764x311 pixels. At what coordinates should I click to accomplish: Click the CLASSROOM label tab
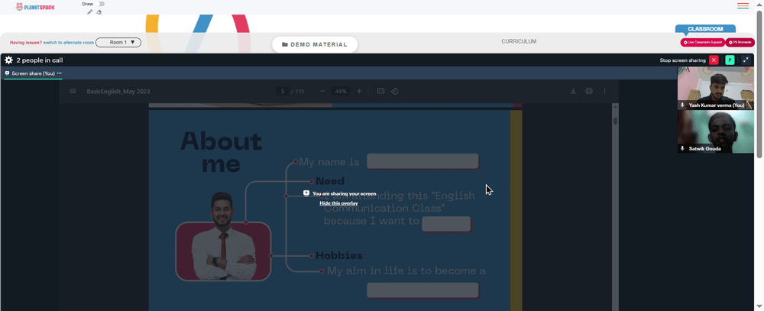pyautogui.click(x=705, y=29)
